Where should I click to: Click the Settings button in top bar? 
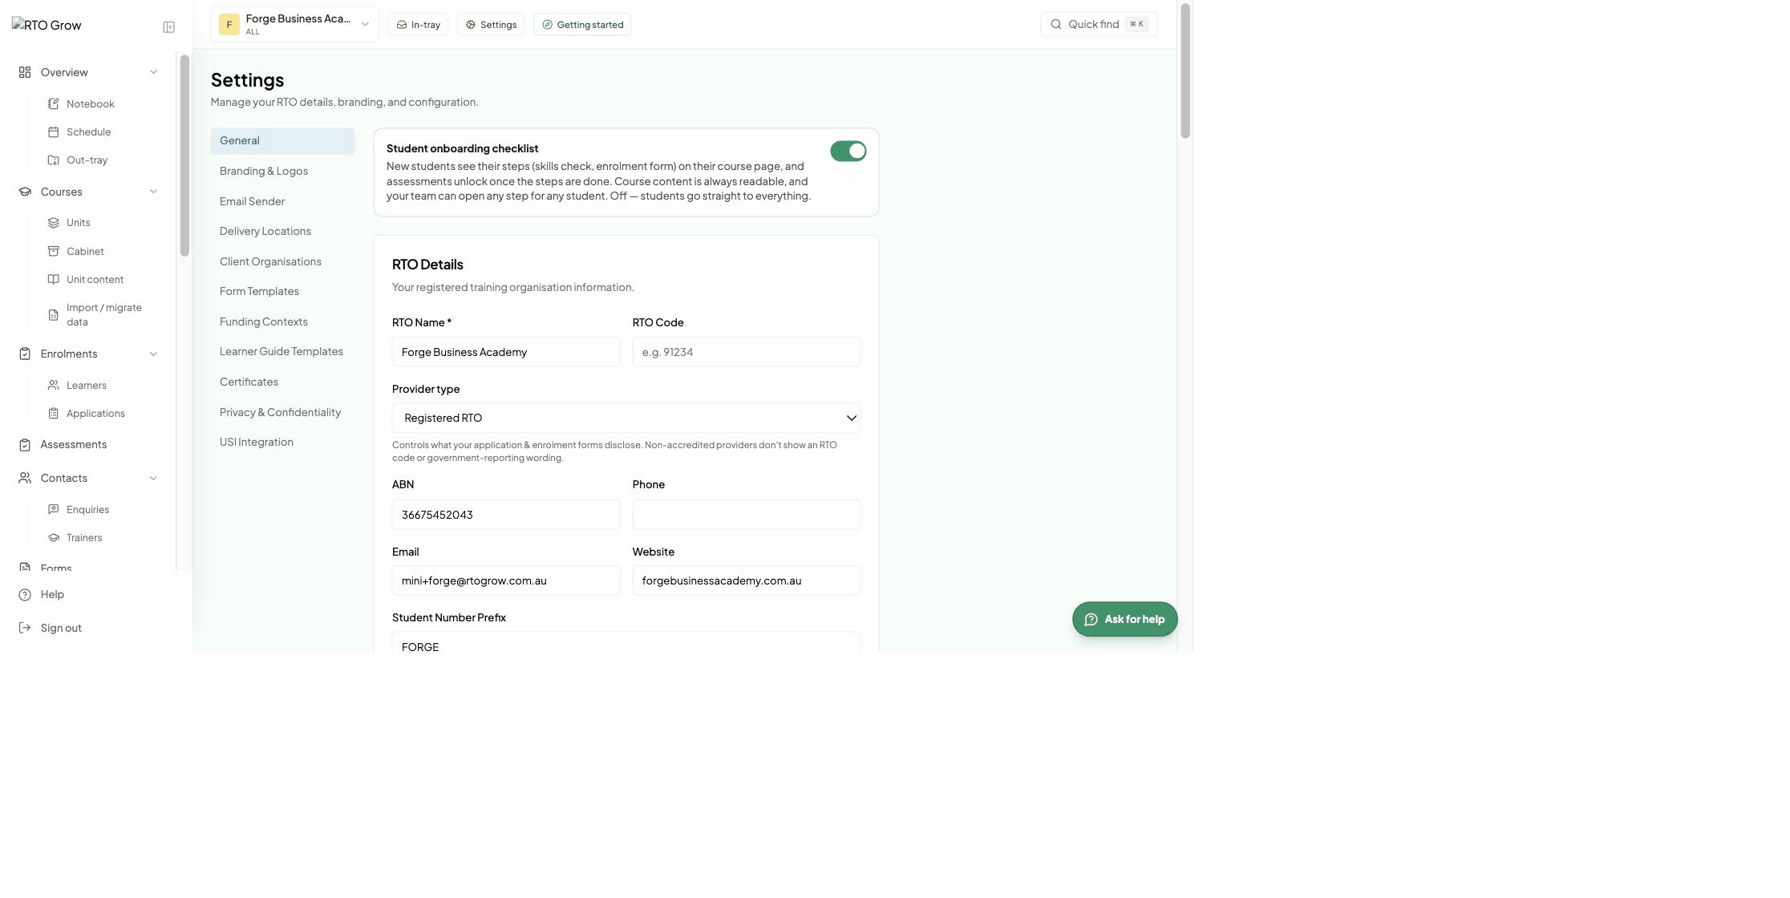(491, 25)
